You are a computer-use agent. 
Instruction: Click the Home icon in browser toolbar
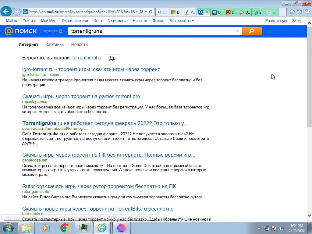(x=292, y=12)
